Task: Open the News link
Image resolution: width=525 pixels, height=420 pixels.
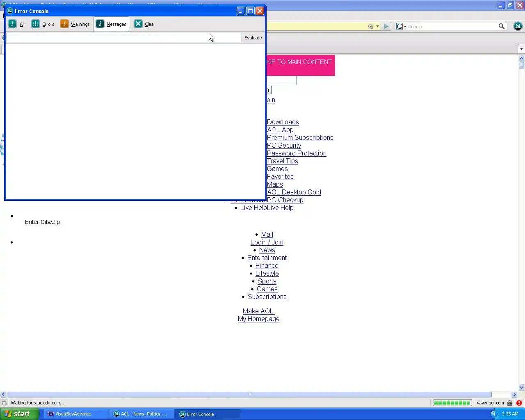Action: pyautogui.click(x=267, y=250)
